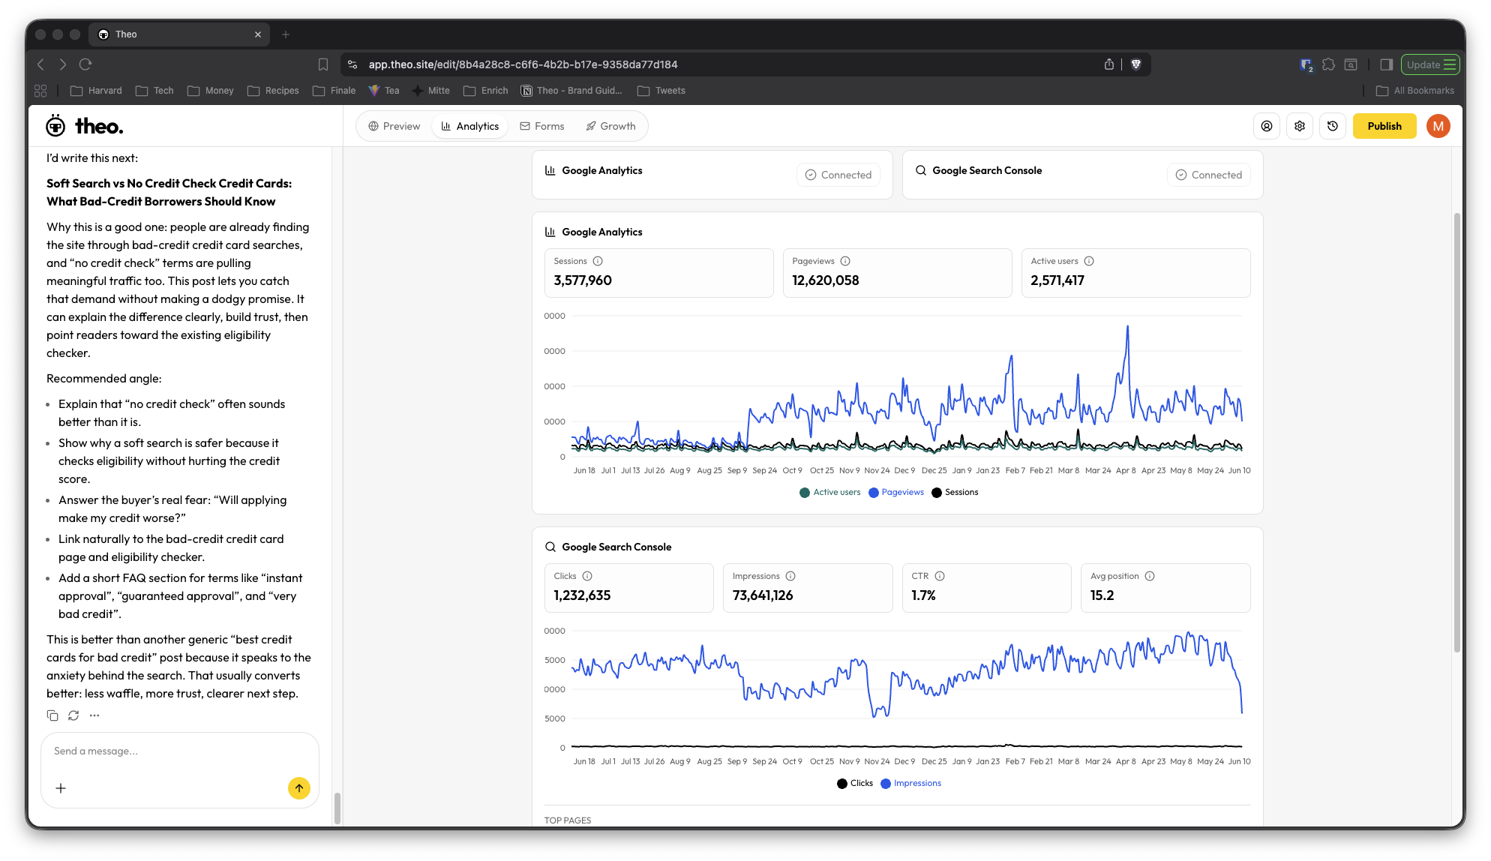Show info for Clicks metric

[x=587, y=576]
